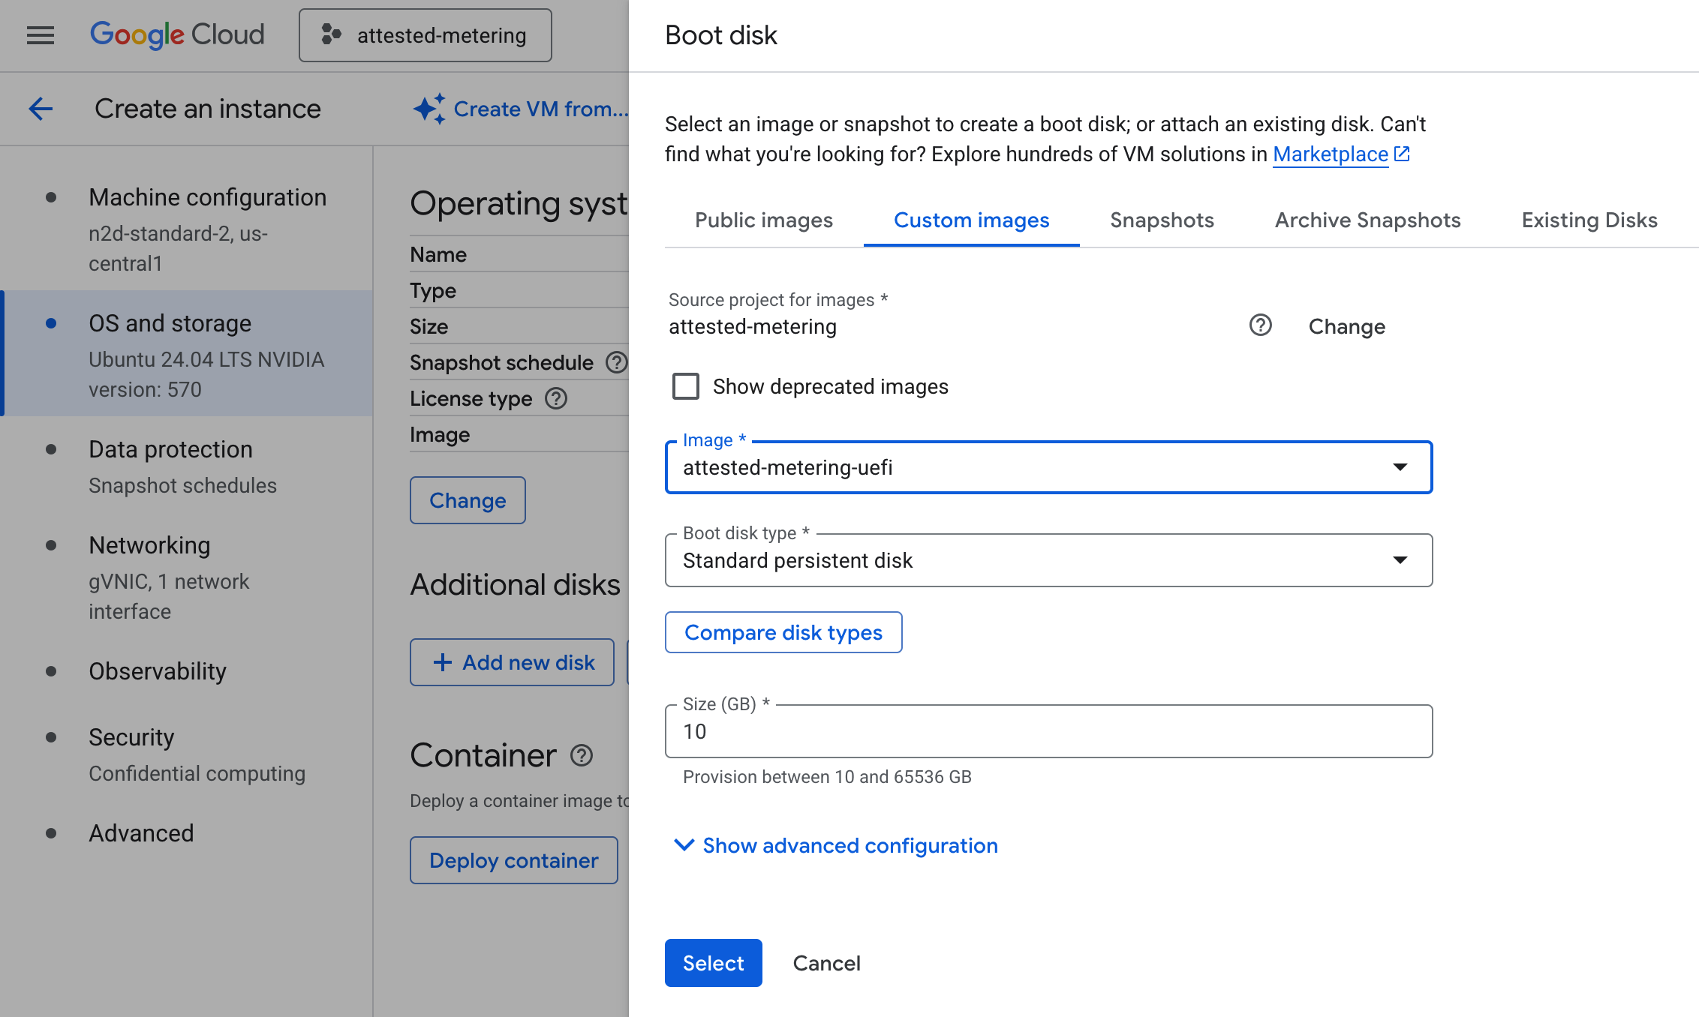Click the attested-metering source project value
1699x1017 pixels.
(x=753, y=326)
